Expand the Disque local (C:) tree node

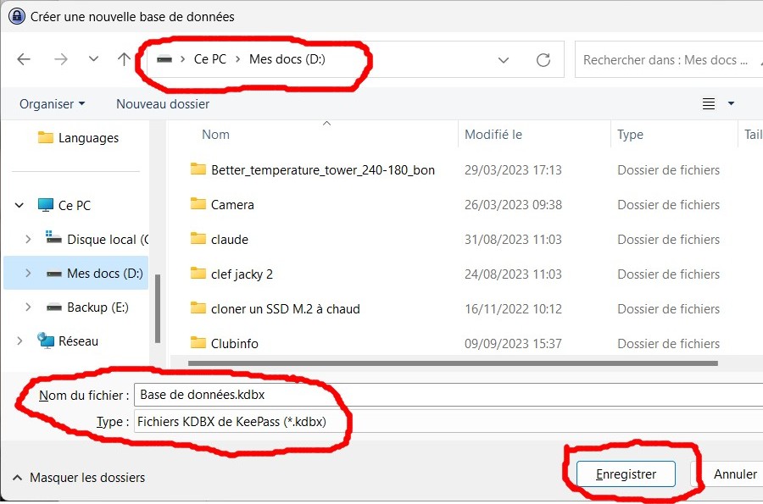click(x=29, y=240)
